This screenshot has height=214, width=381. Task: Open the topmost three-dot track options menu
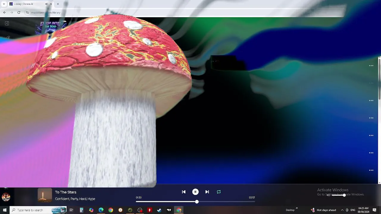(x=371, y=66)
